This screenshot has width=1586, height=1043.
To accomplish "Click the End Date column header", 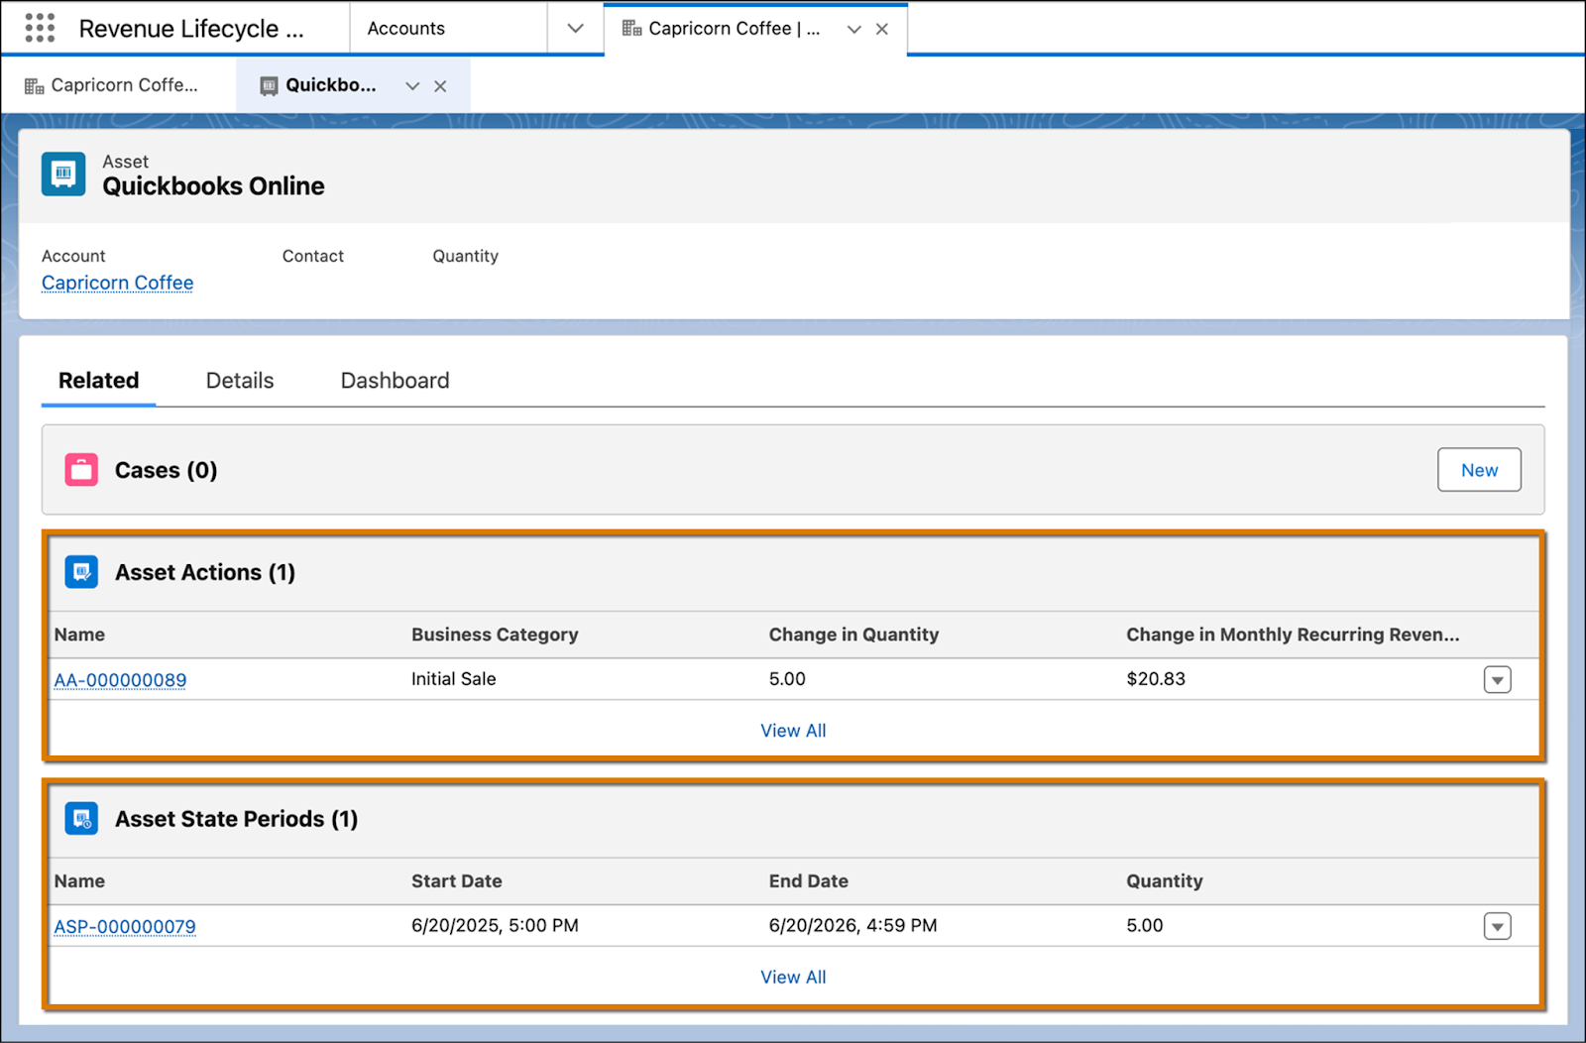I will pyautogui.click(x=809, y=880).
